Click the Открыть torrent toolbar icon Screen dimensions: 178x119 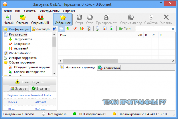coord(22,18)
